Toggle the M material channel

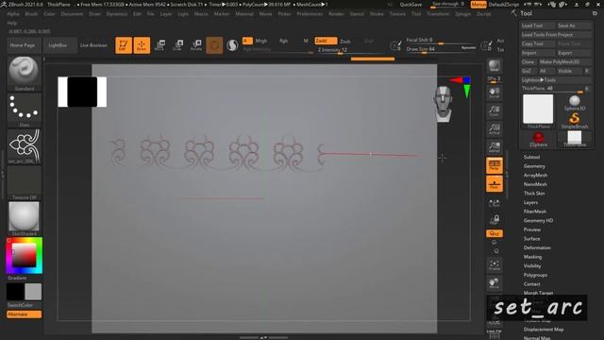[306, 41]
